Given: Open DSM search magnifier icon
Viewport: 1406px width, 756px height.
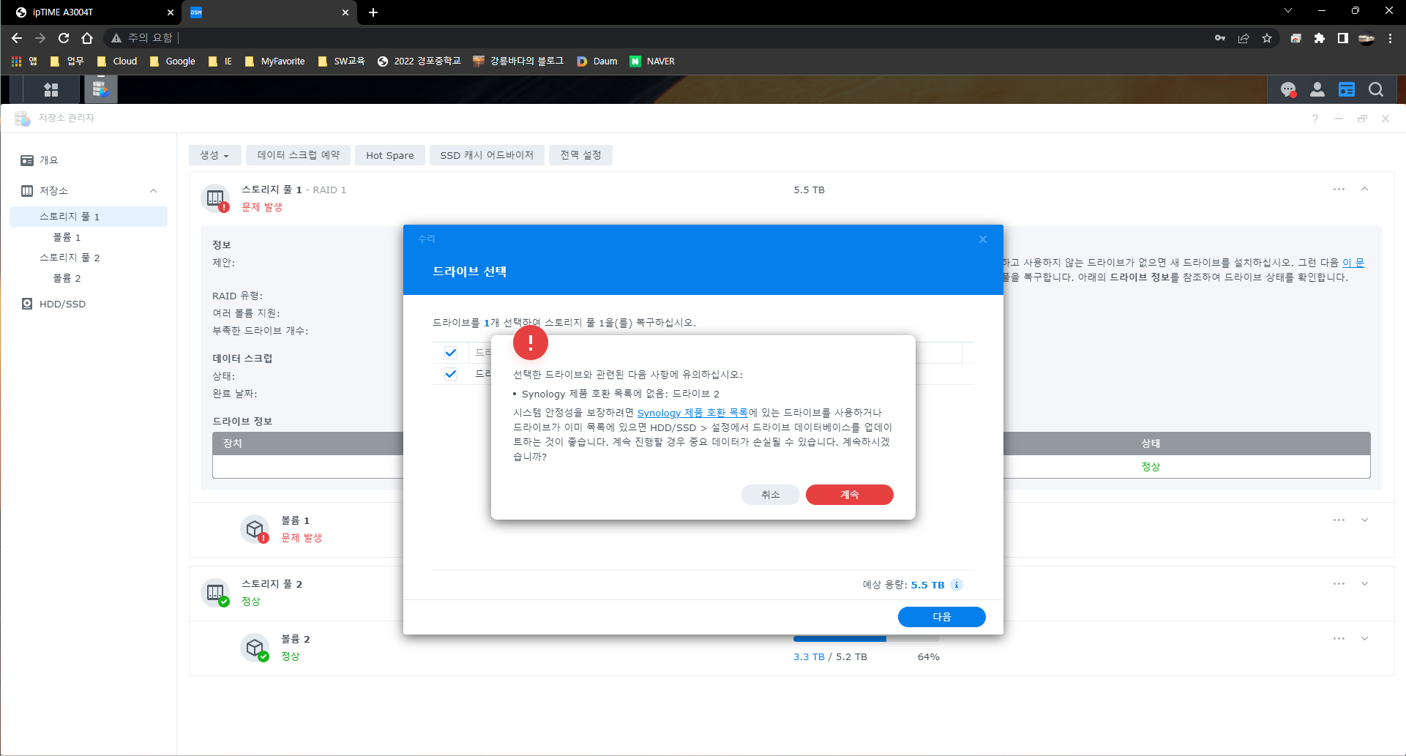Looking at the screenshot, I should [x=1376, y=89].
